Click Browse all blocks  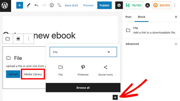83,88
